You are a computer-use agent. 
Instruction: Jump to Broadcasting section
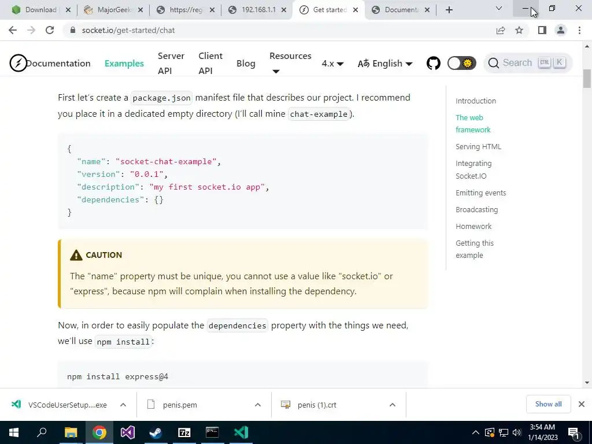pos(476,209)
